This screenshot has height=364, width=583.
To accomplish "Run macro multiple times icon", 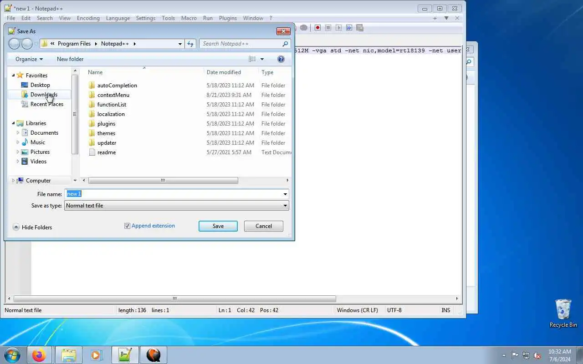I will click(x=349, y=28).
